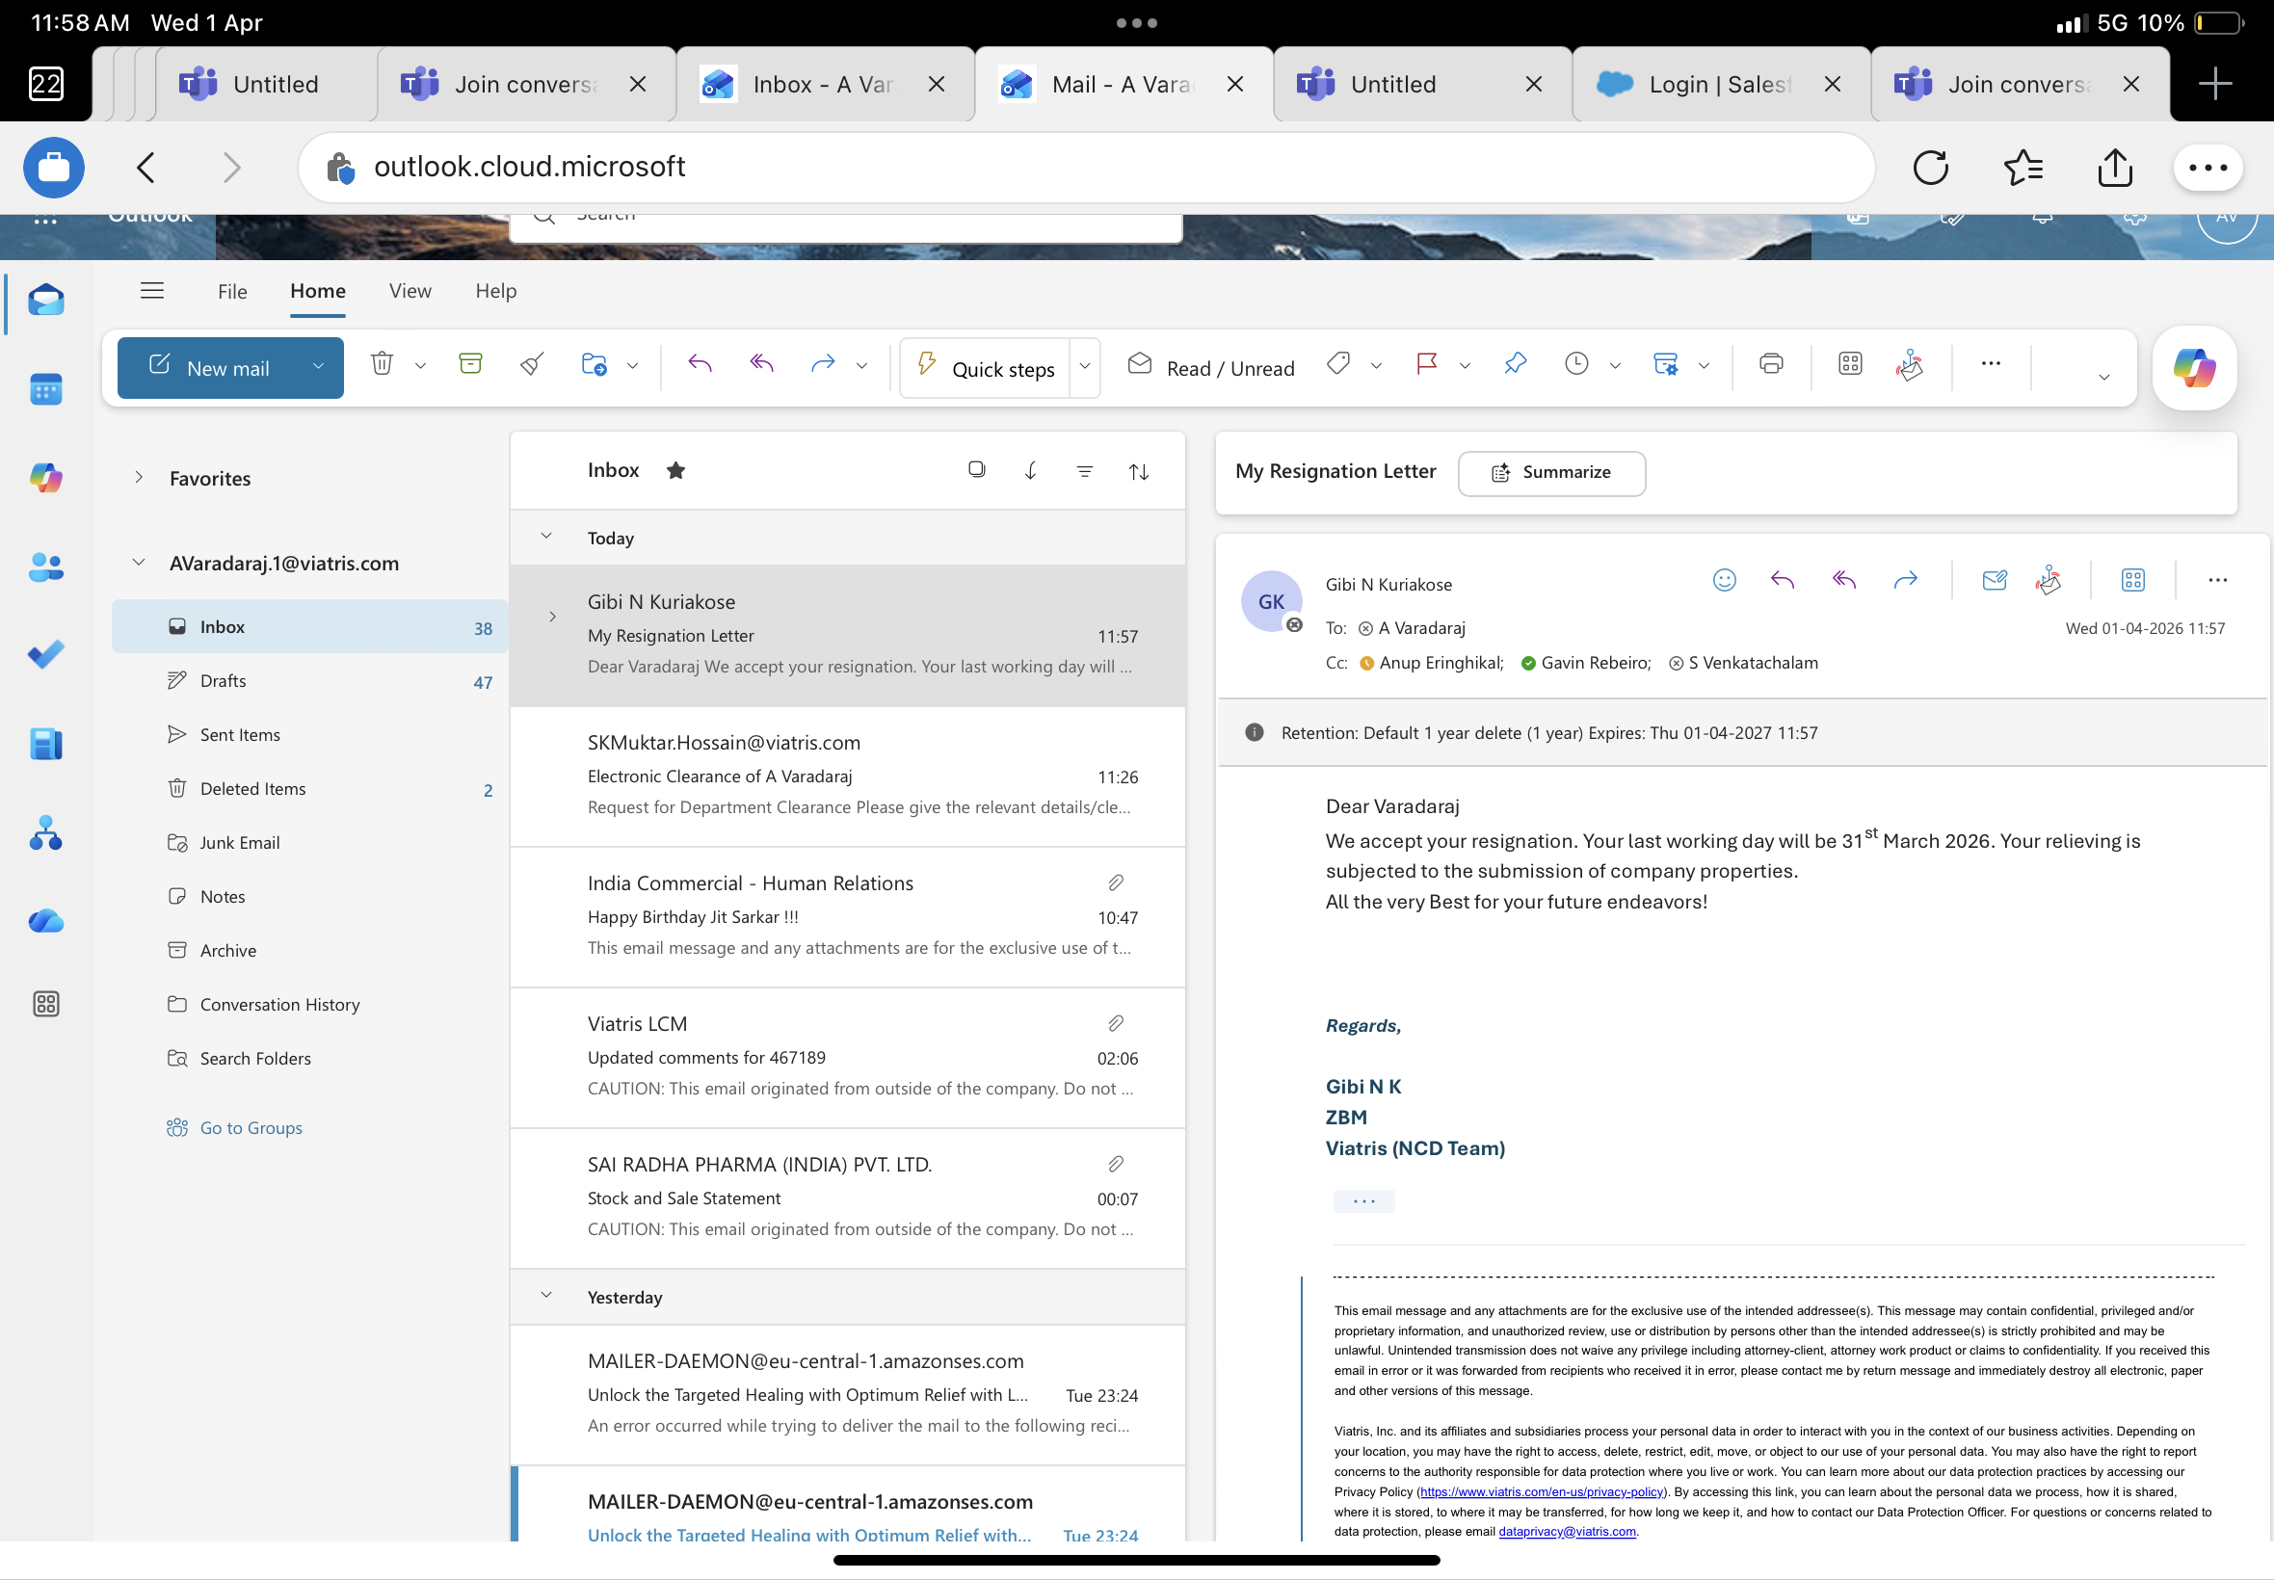Switch to the View ribbon tab

(410, 291)
